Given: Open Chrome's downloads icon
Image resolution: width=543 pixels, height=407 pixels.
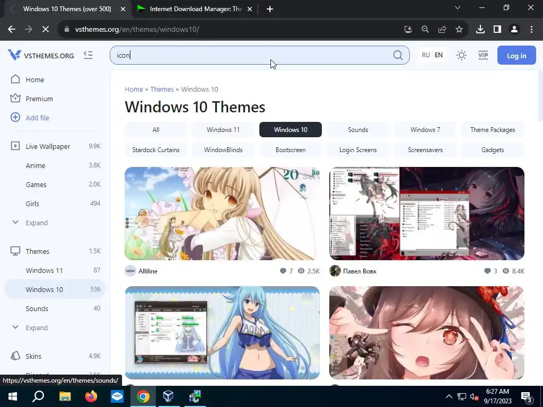Looking at the screenshot, I should point(480,30).
